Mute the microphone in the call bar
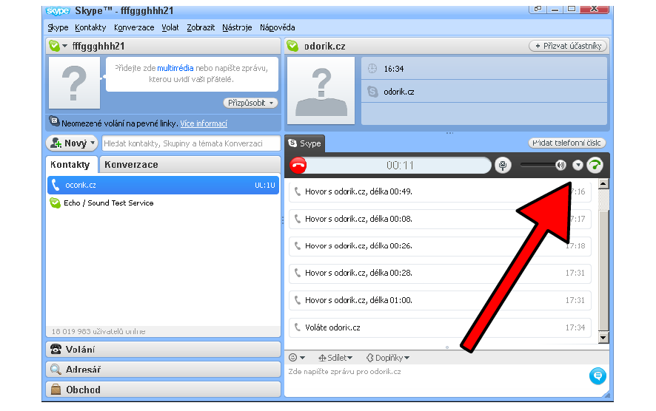Image resolution: width=656 pixels, height=411 pixels. point(503,166)
